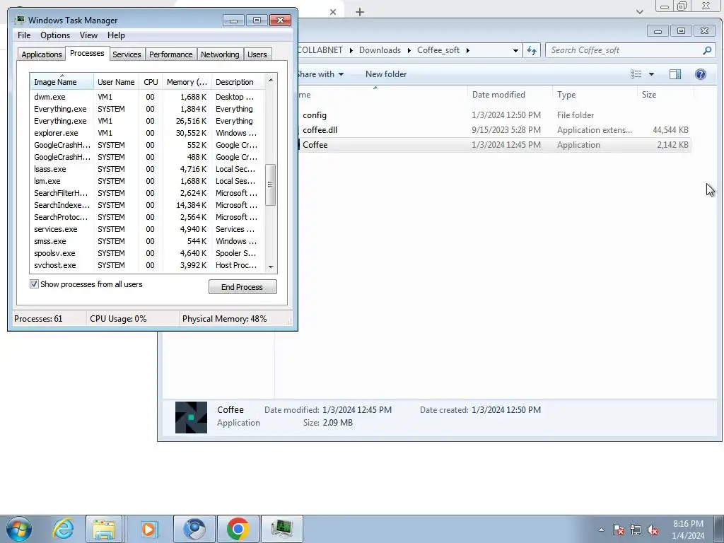The image size is (724, 543).
Task: Click the refresh button beside address bar
Action: pos(532,50)
